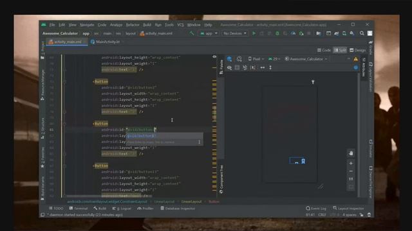Open the Layout Inspector
The width and height of the screenshot is (412, 231).
(348, 209)
